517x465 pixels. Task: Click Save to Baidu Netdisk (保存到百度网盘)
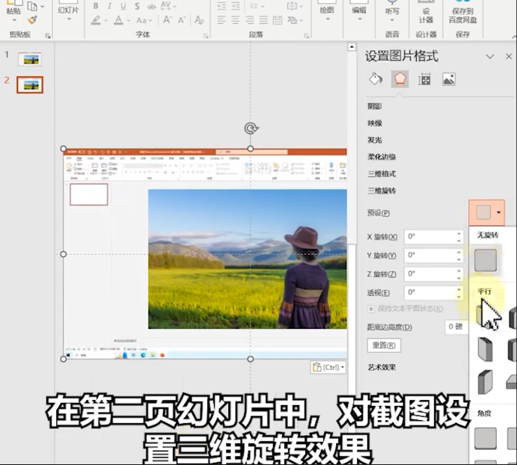coord(463,13)
